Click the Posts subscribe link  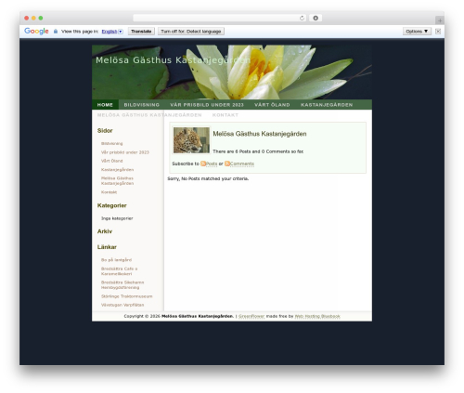point(212,164)
